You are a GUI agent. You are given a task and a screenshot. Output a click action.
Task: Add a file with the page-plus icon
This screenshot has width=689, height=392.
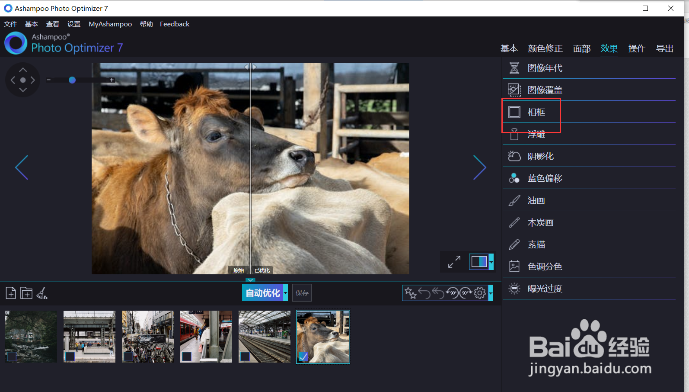click(x=11, y=293)
